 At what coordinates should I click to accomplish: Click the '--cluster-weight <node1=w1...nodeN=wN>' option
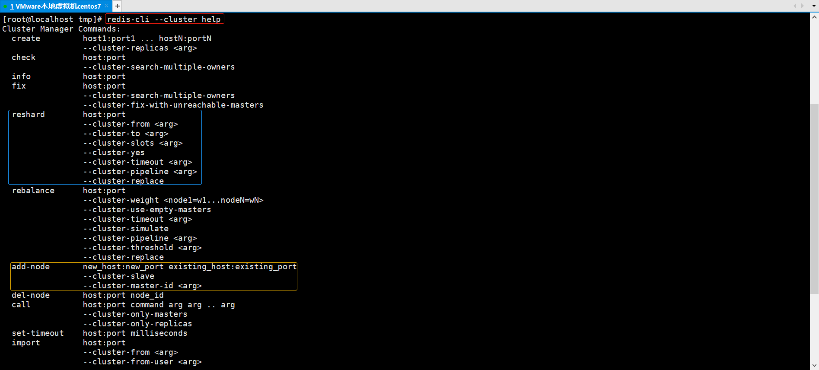point(173,200)
